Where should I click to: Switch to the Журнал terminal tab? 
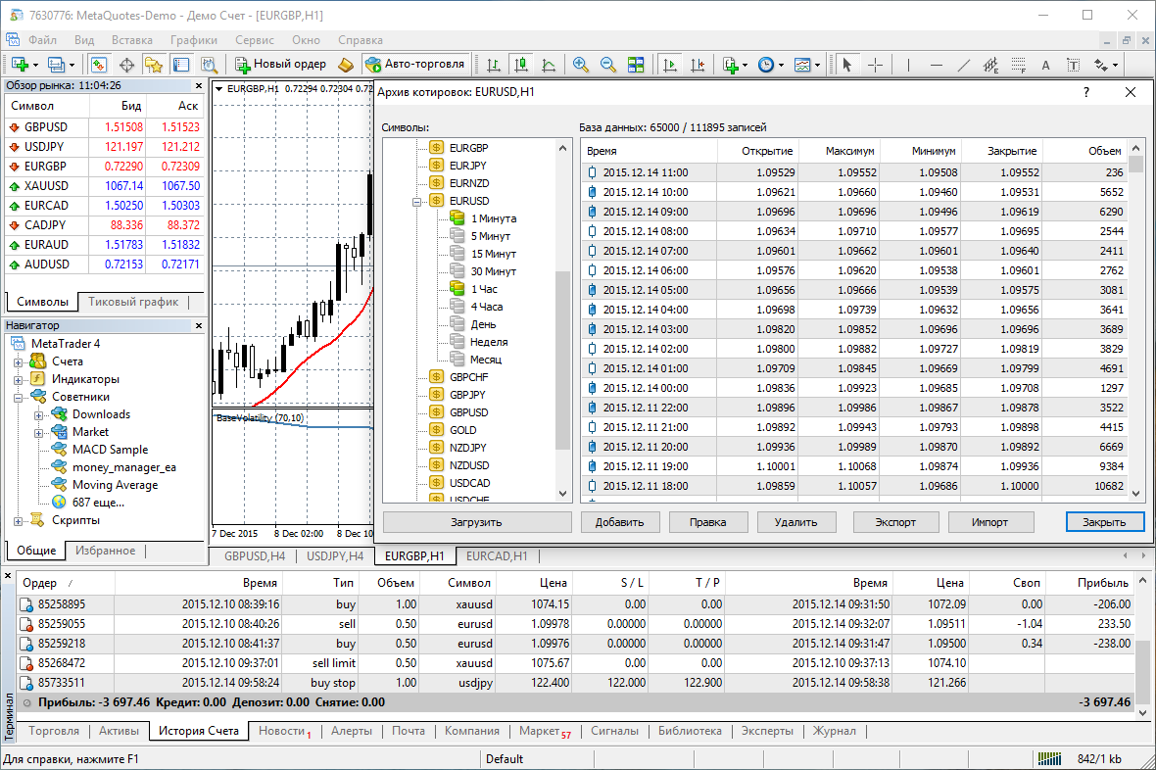[x=833, y=731]
